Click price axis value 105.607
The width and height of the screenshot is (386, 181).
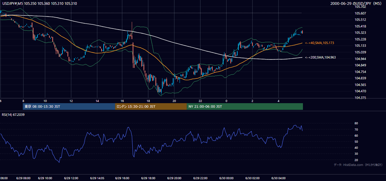(x=360, y=13)
